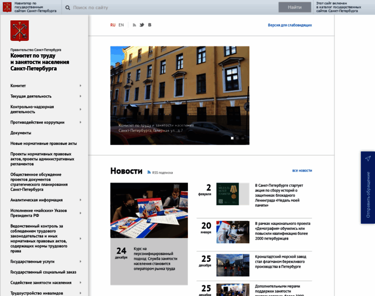Open Кронштадтский морской завод news thumbnail

click(233, 265)
